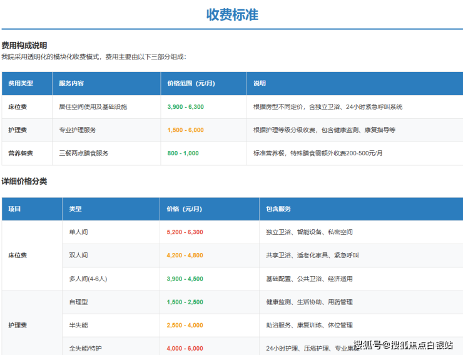
Task: Click the 费用类型 column header
Action: point(21,83)
